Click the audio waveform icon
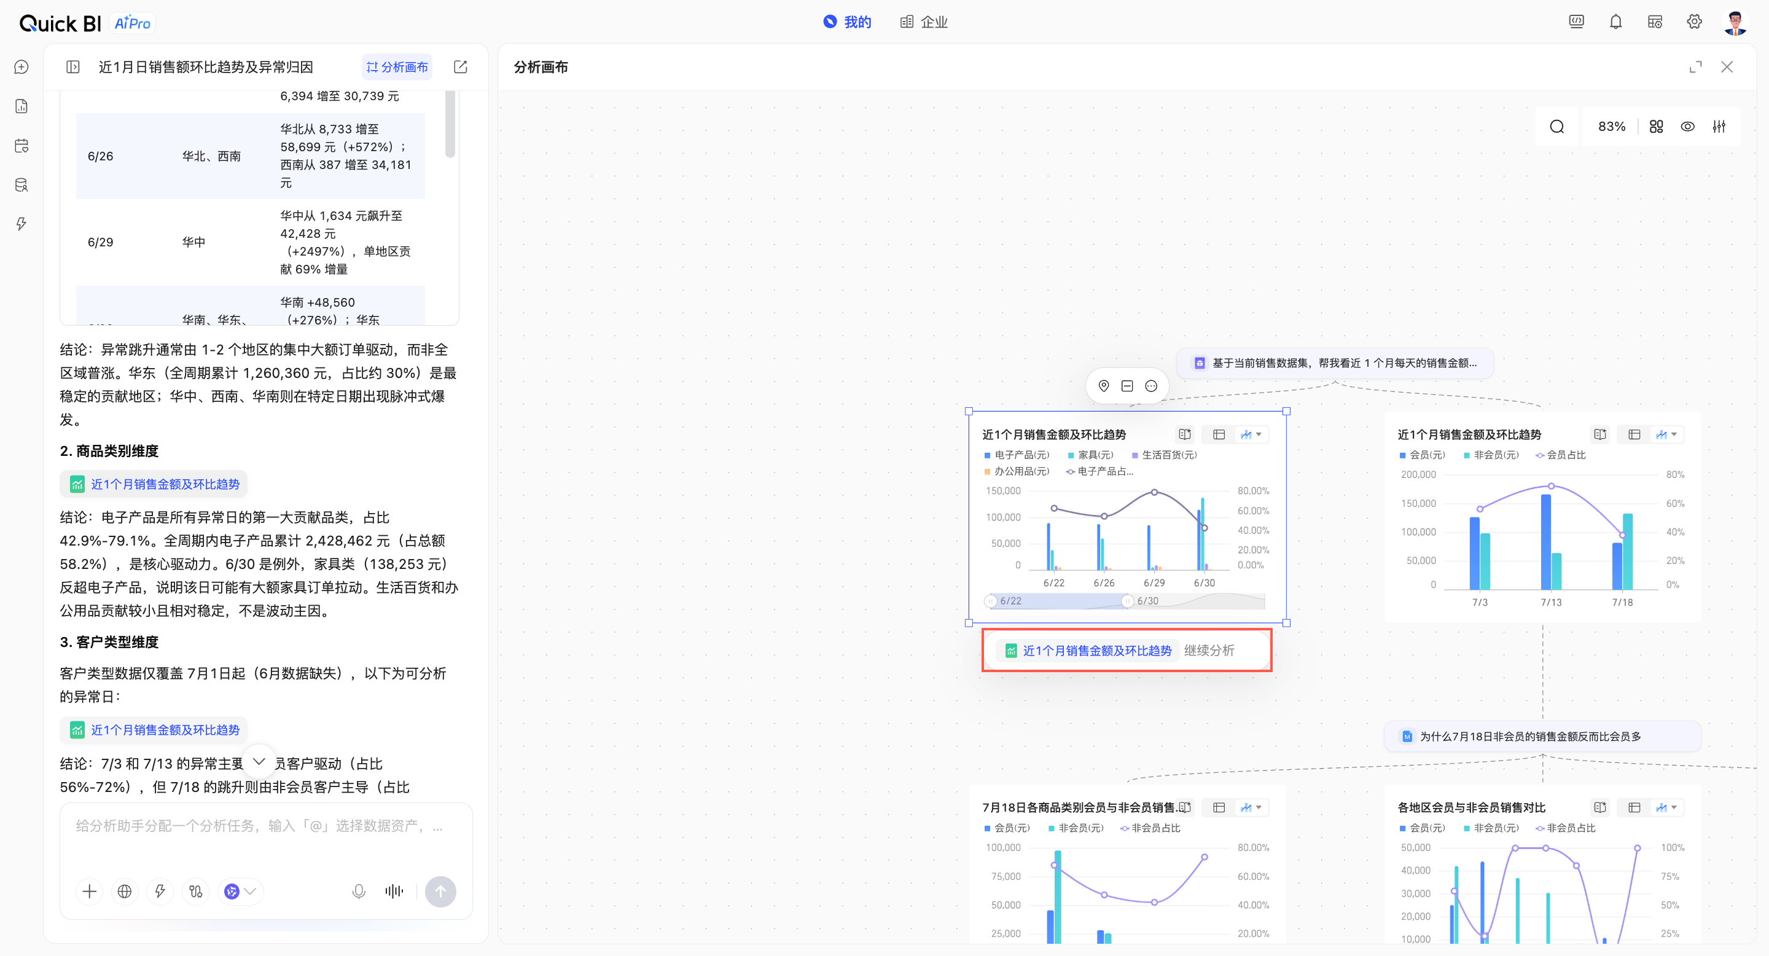 394,891
